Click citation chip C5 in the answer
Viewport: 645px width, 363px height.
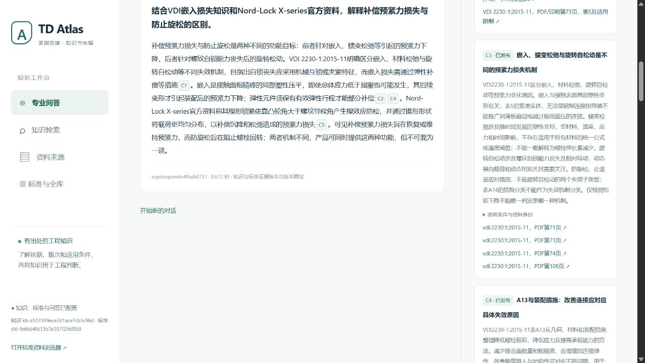click(322, 124)
